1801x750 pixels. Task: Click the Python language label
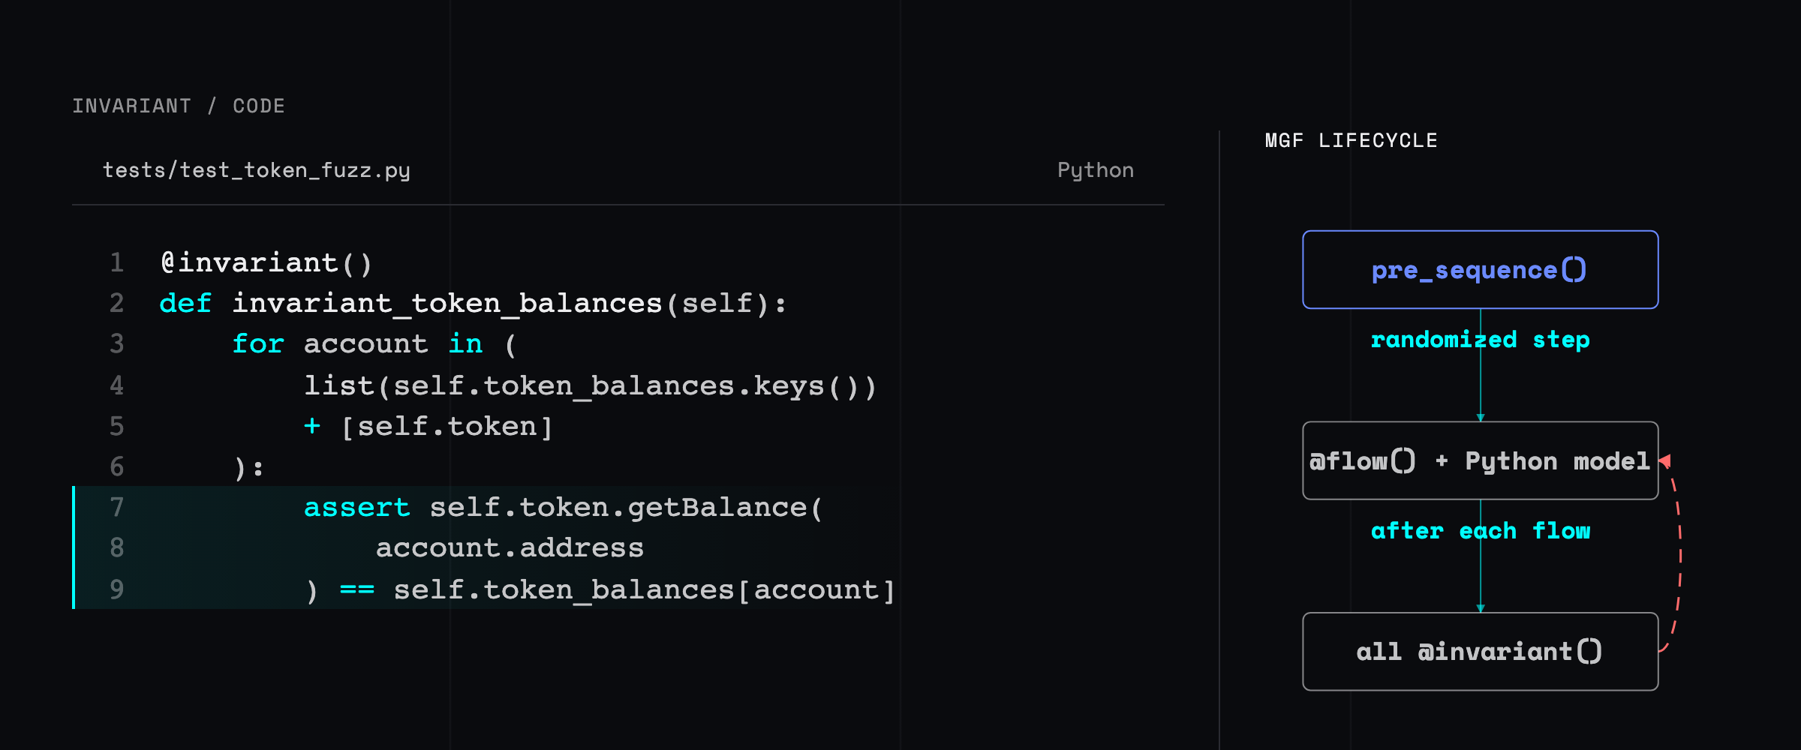[1095, 170]
